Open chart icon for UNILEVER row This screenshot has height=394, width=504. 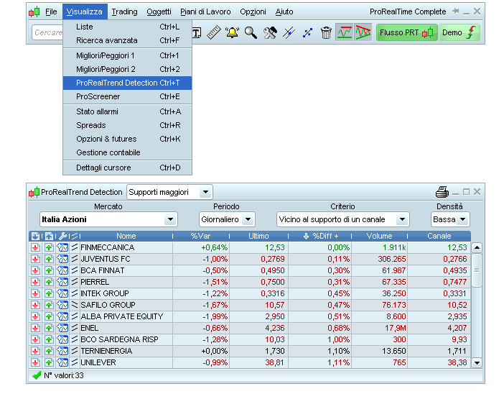tap(62, 362)
